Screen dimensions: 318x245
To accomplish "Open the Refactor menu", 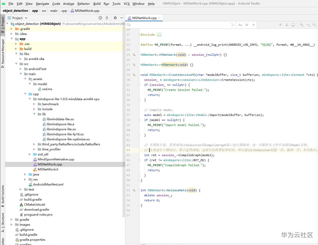I will pyautogui.click(x=84, y=4).
